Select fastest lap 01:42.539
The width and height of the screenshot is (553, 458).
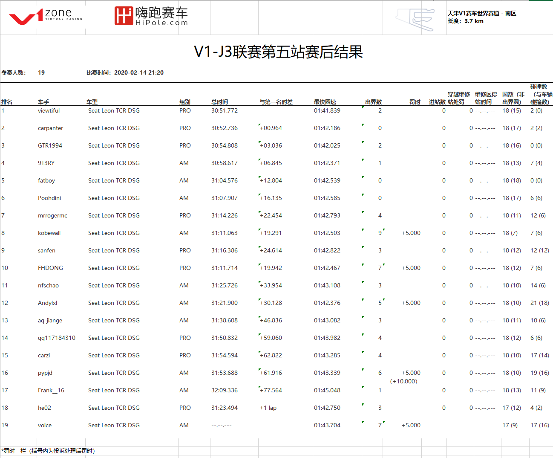[327, 180]
